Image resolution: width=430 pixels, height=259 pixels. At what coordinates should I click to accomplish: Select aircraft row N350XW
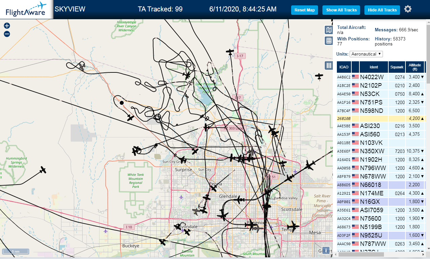coord(382,151)
